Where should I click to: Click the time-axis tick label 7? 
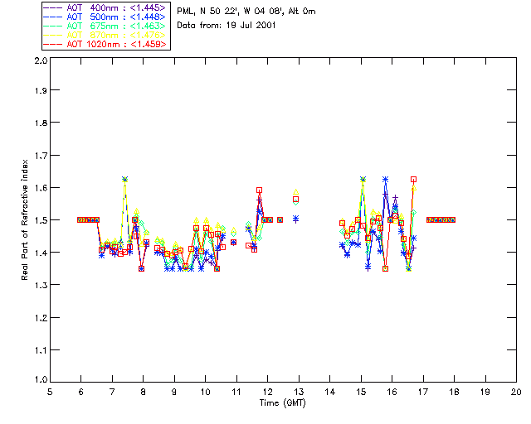tap(112, 392)
